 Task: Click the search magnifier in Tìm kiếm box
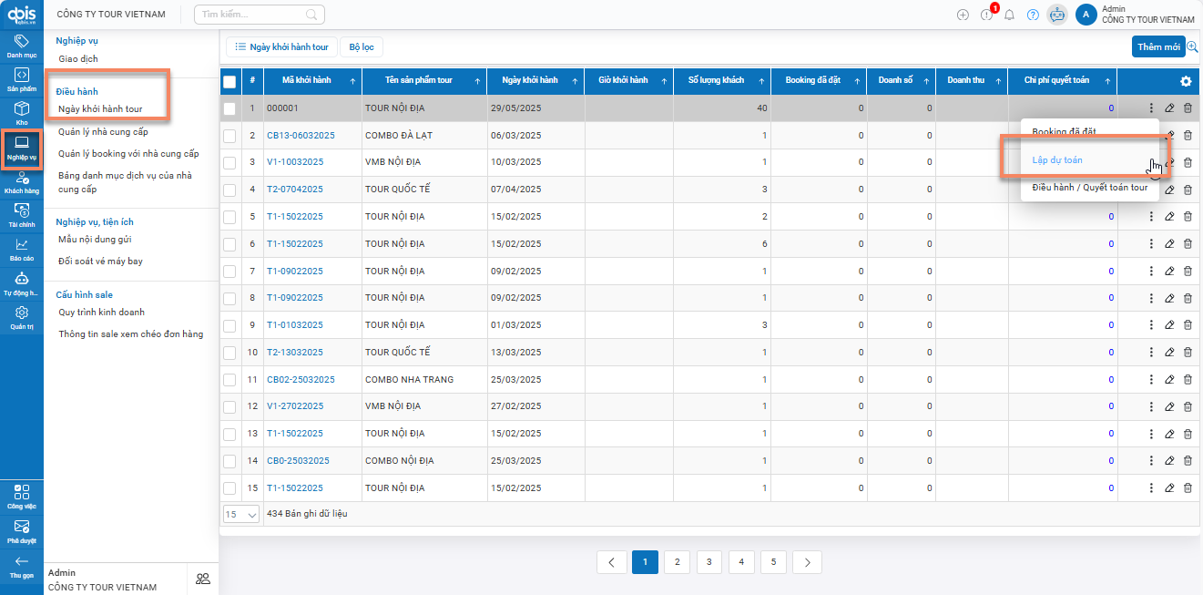(x=311, y=15)
